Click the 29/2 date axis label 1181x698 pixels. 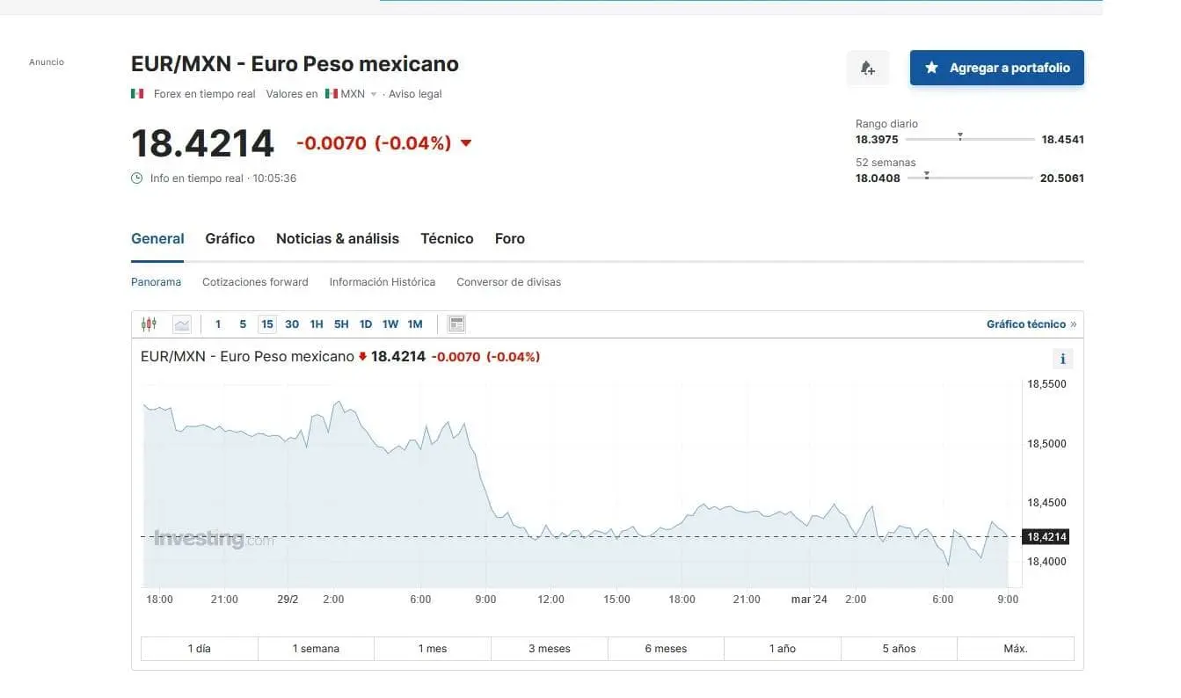click(288, 600)
